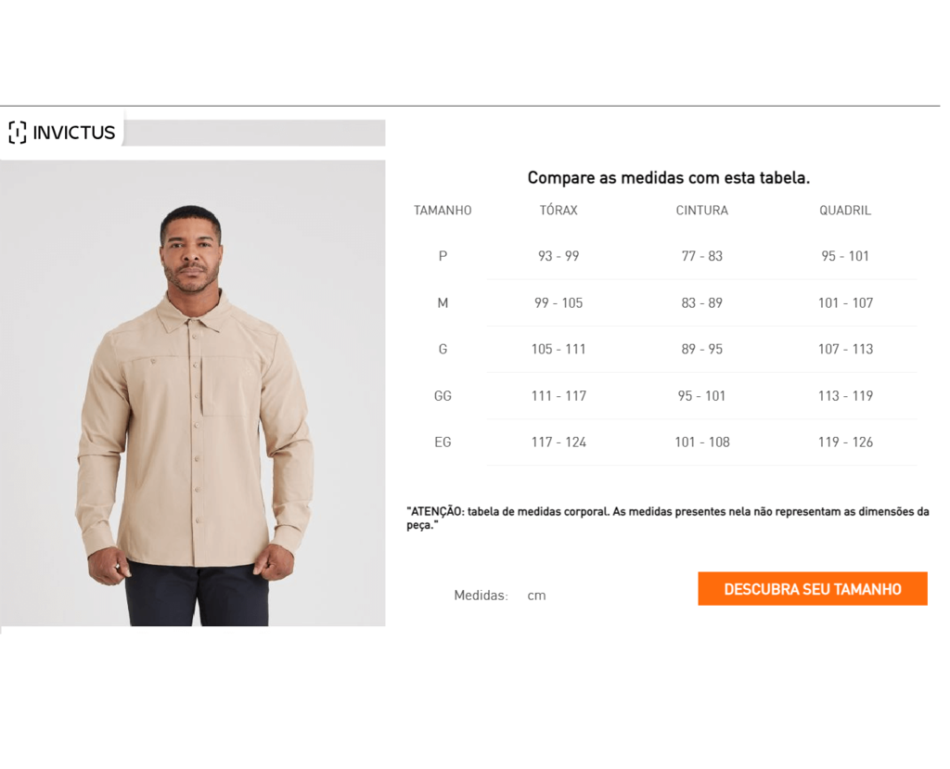
Task: Click the Medidas label
Action: (x=481, y=596)
